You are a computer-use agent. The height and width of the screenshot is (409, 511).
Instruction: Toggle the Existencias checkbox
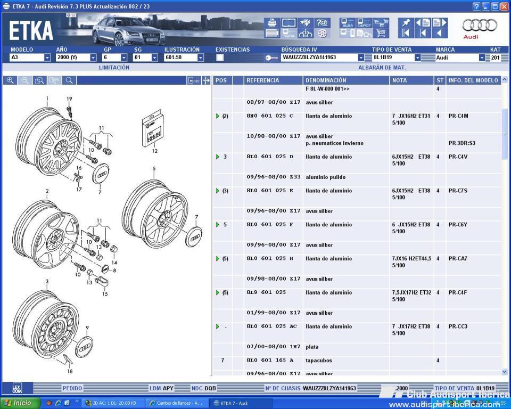[220, 58]
